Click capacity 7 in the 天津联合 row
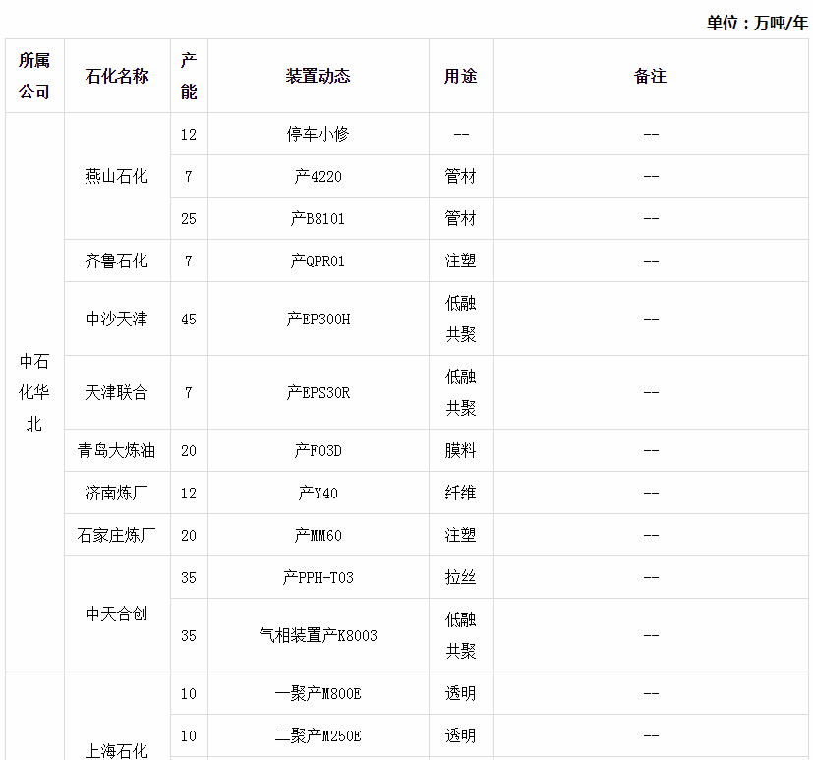Screen dimensions: 813x760 pyautogui.click(x=189, y=392)
